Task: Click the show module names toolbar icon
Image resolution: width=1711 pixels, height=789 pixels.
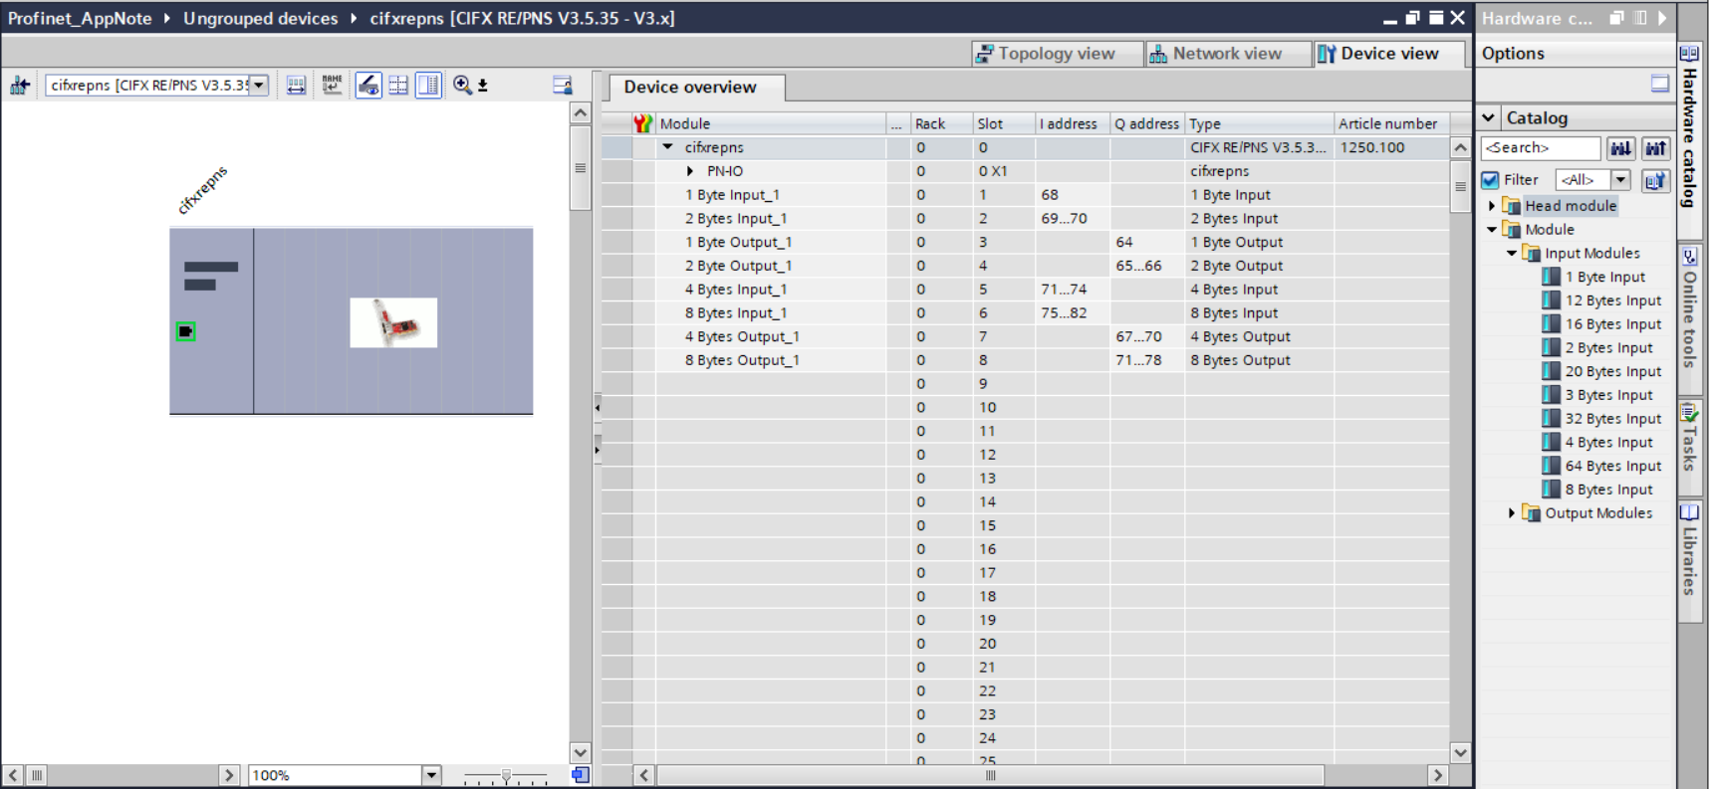Action: pyautogui.click(x=332, y=86)
